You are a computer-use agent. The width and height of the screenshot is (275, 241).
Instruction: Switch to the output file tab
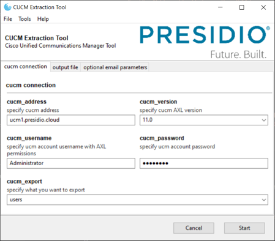[x=66, y=67]
